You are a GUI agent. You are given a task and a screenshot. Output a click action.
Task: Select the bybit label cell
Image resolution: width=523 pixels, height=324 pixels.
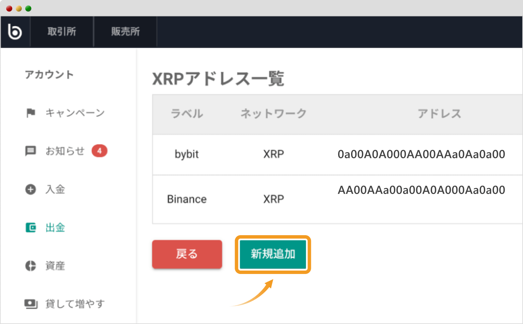(x=187, y=154)
